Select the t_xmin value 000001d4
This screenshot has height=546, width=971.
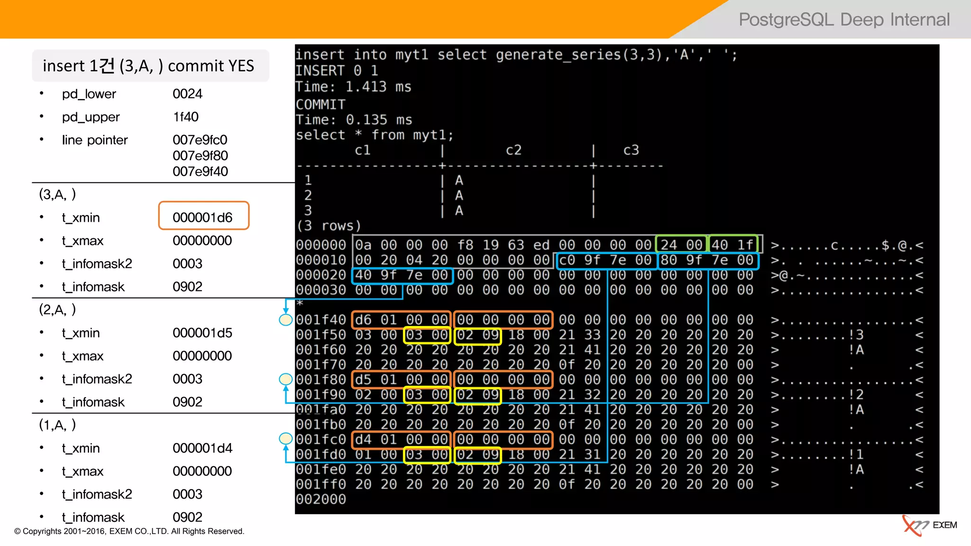click(x=202, y=448)
